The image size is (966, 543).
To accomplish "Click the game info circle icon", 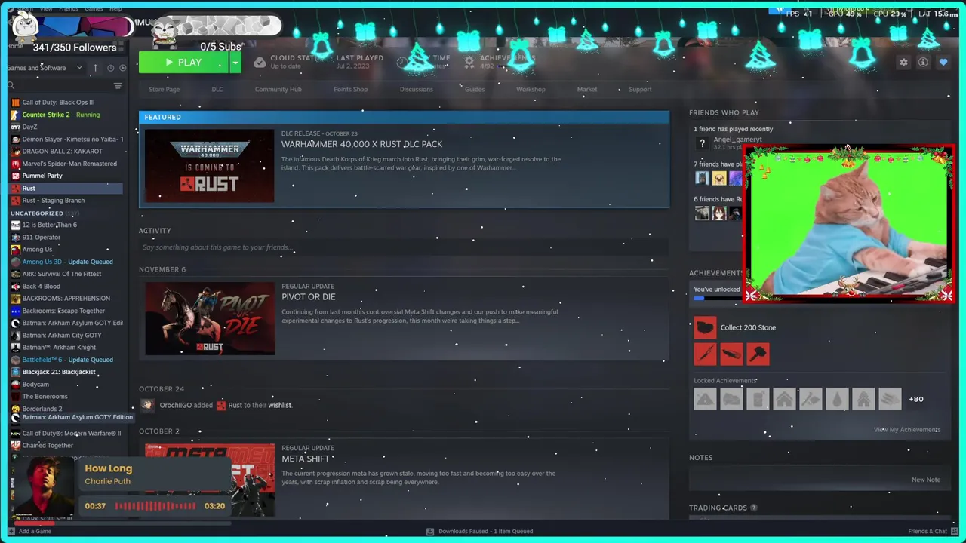I will (923, 63).
